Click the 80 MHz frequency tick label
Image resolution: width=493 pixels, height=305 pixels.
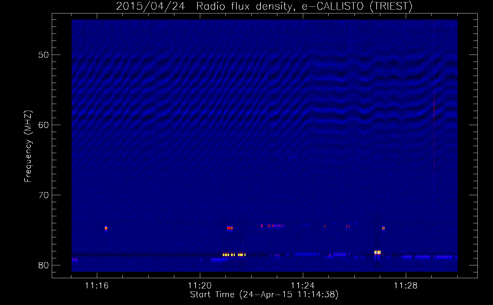coord(44,265)
